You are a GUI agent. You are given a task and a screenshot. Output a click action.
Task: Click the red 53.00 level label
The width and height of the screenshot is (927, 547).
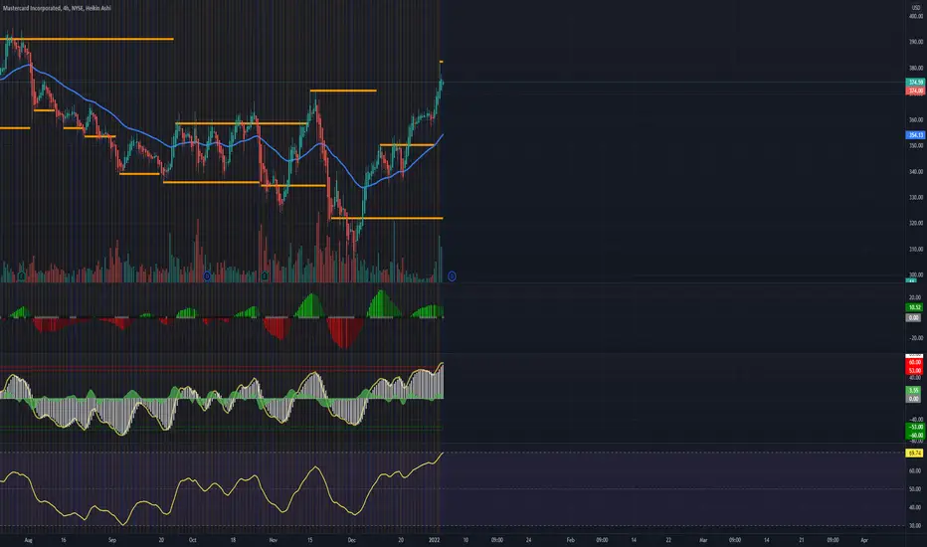914,370
